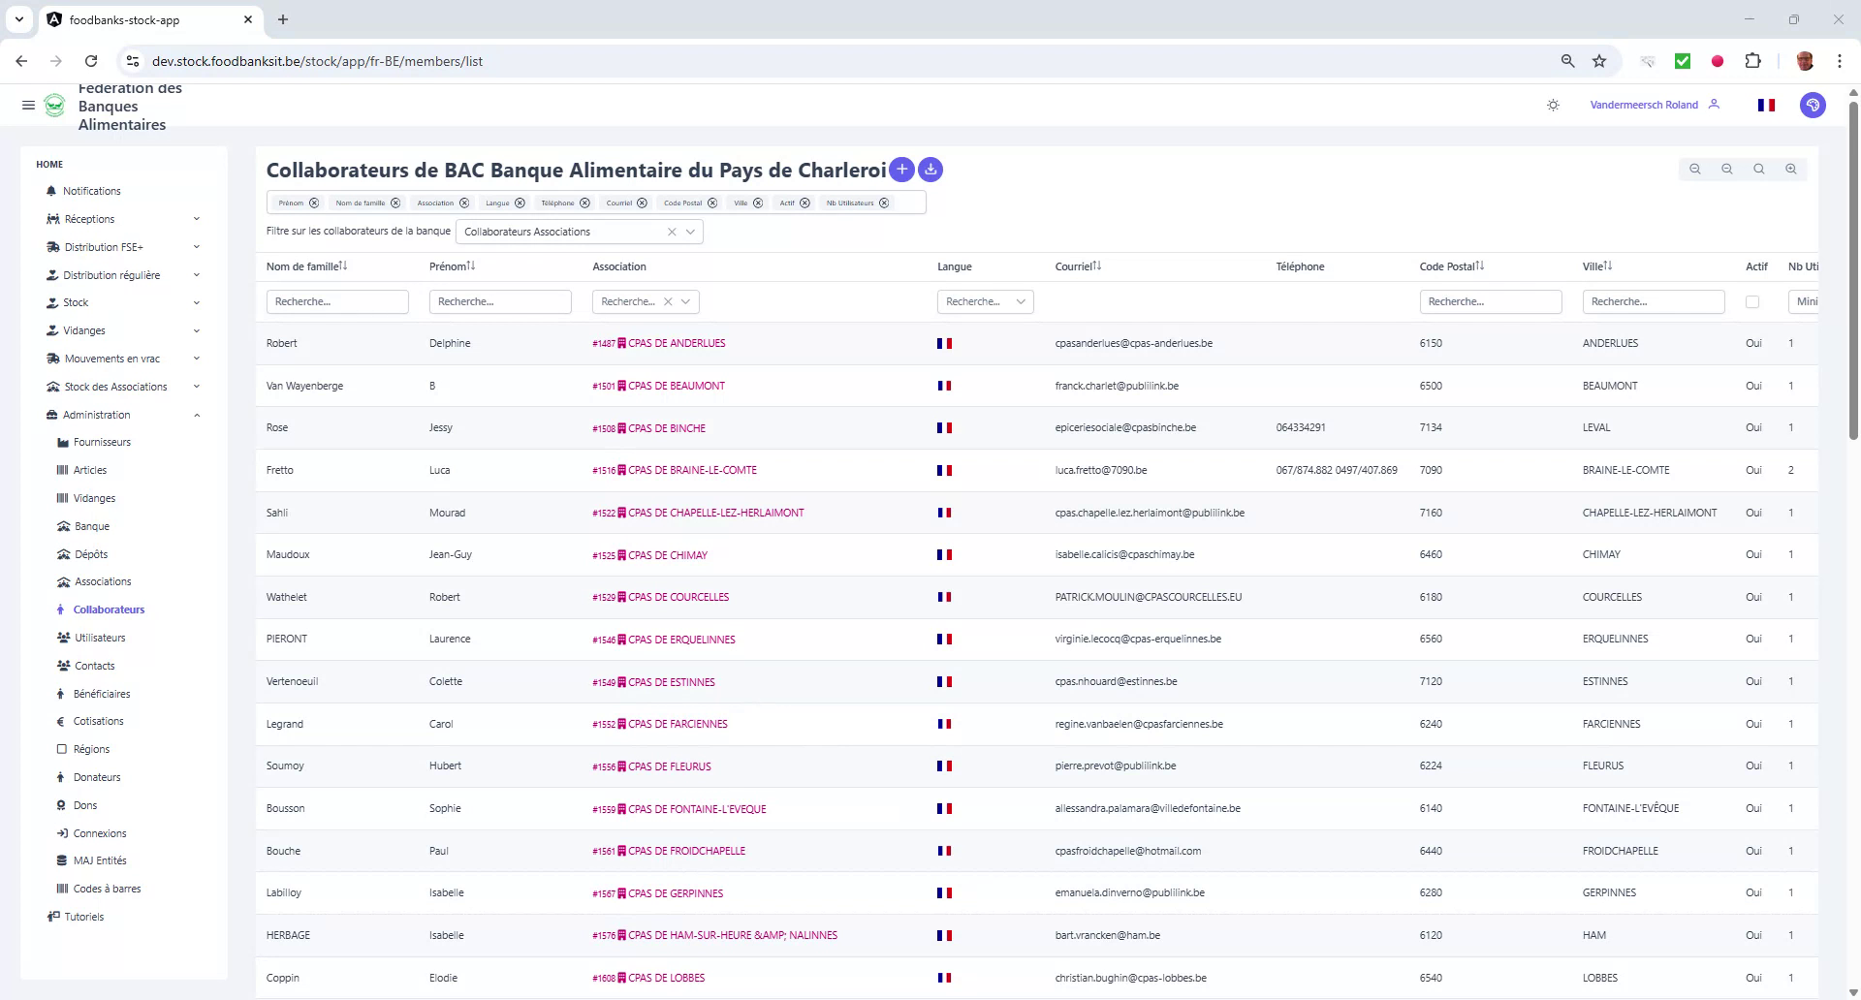Click the French flag language icon
Screen dimensions: 1861x1000
[x=1766, y=105]
